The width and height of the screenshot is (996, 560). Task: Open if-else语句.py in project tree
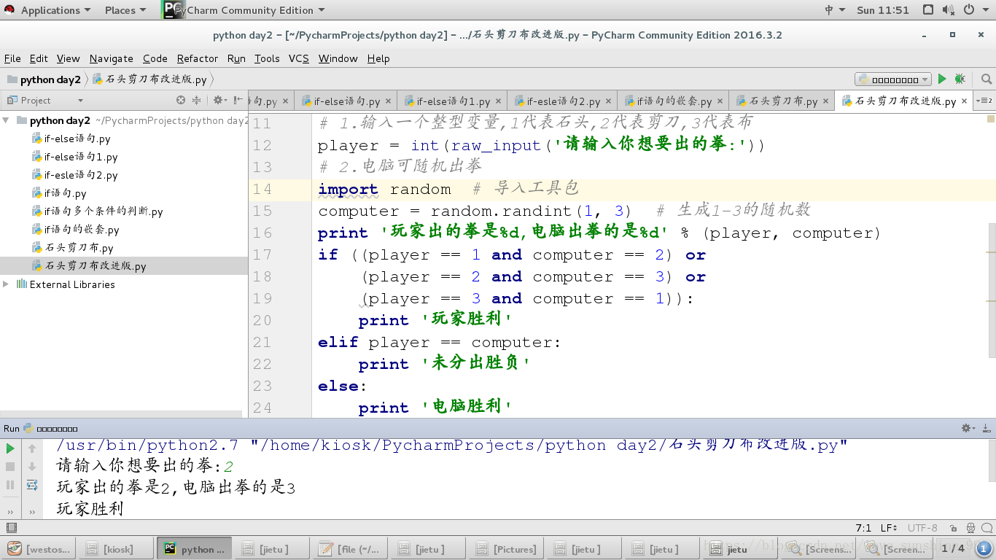[x=77, y=139]
